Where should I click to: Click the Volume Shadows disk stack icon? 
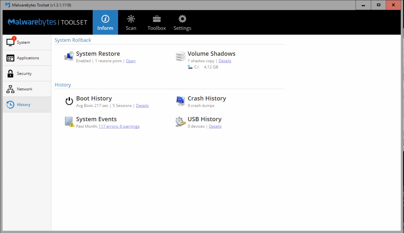pos(181,56)
